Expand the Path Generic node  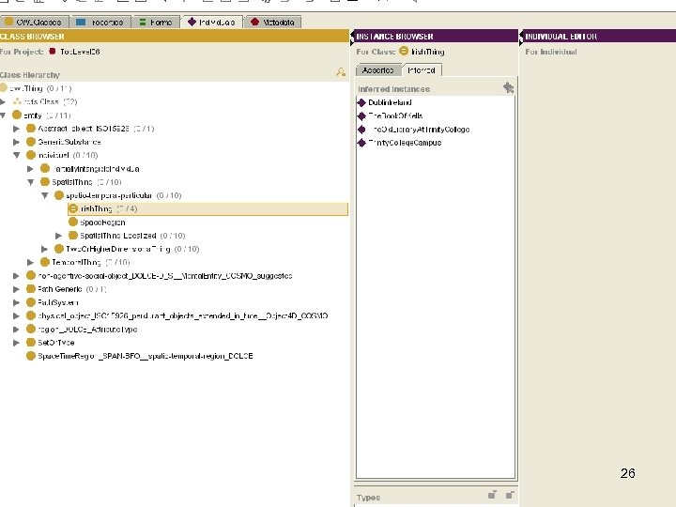point(16,289)
